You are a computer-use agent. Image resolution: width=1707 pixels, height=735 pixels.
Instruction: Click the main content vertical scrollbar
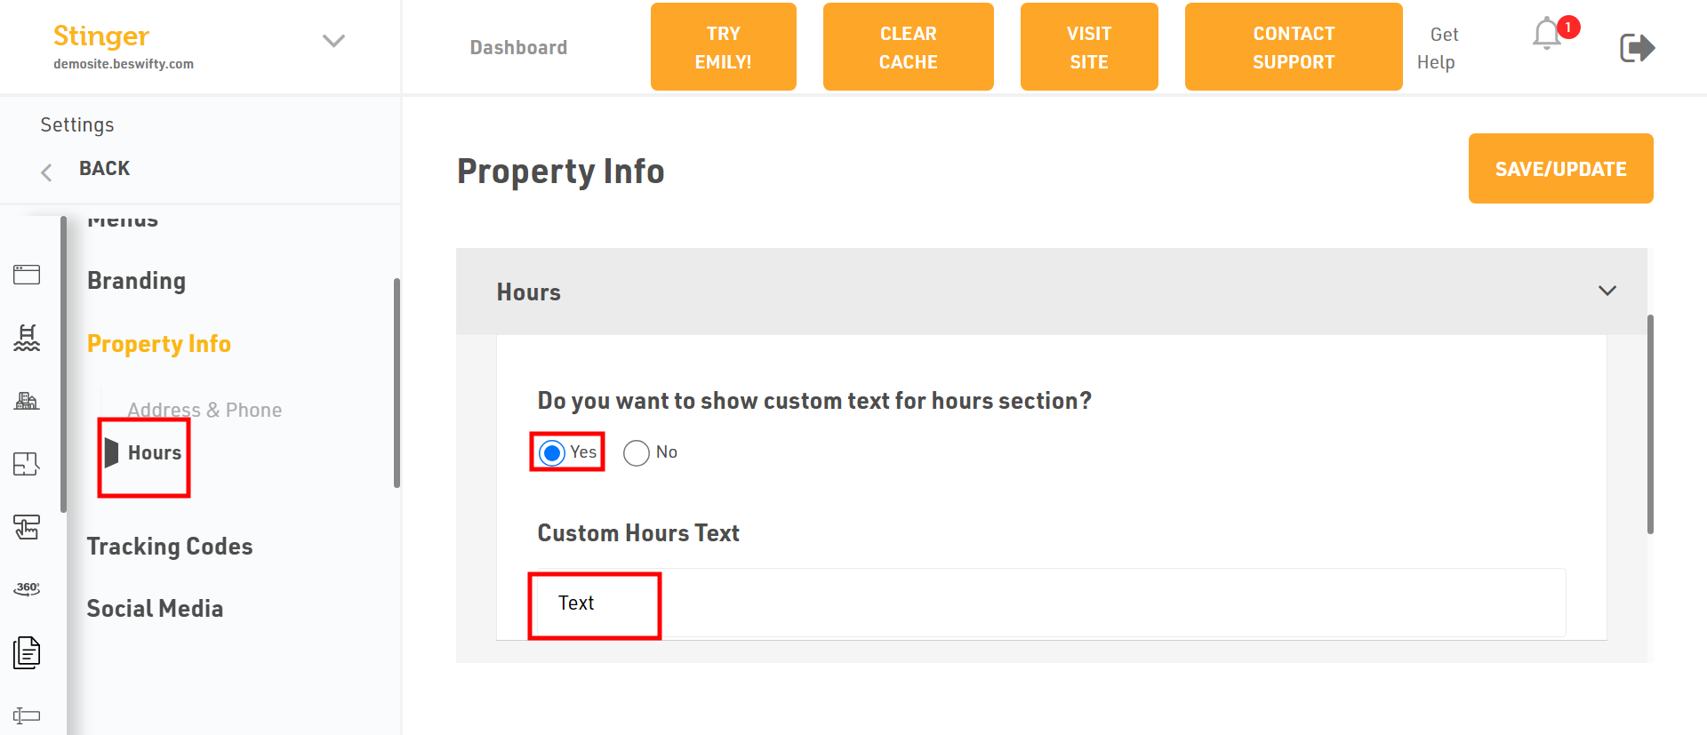pos(1650,424)
